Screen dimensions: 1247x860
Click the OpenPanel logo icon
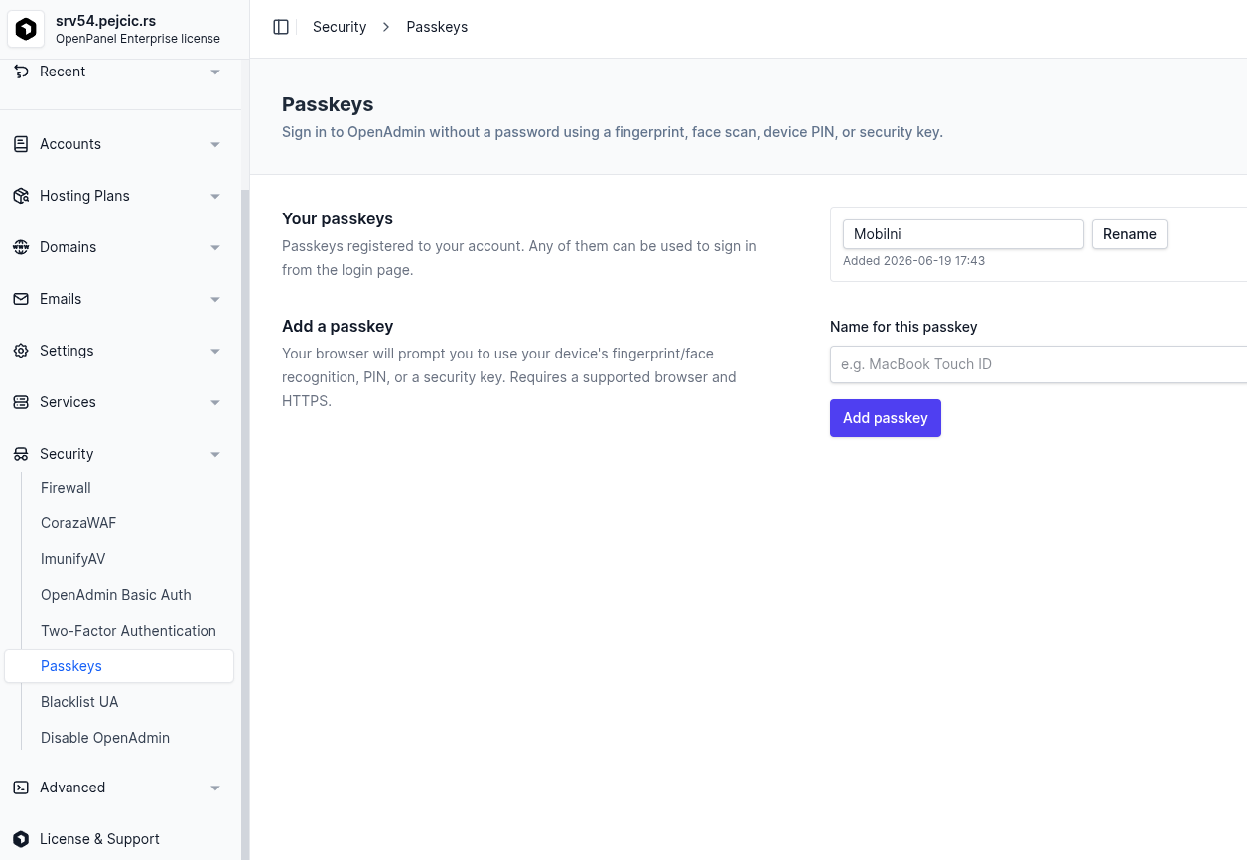point(26,29)
